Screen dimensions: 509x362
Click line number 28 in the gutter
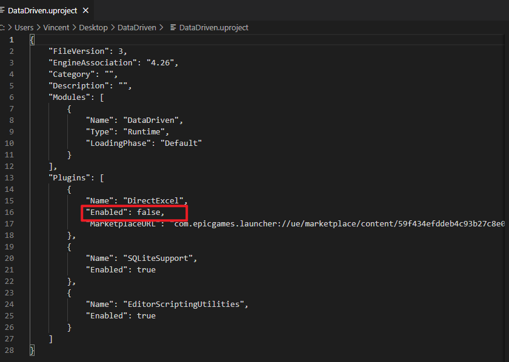[x=10, y=350]
